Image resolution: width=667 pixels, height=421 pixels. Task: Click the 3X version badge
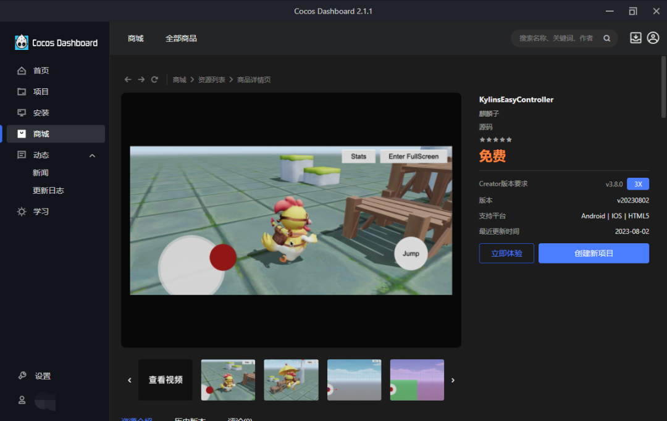tap(638, 184)
